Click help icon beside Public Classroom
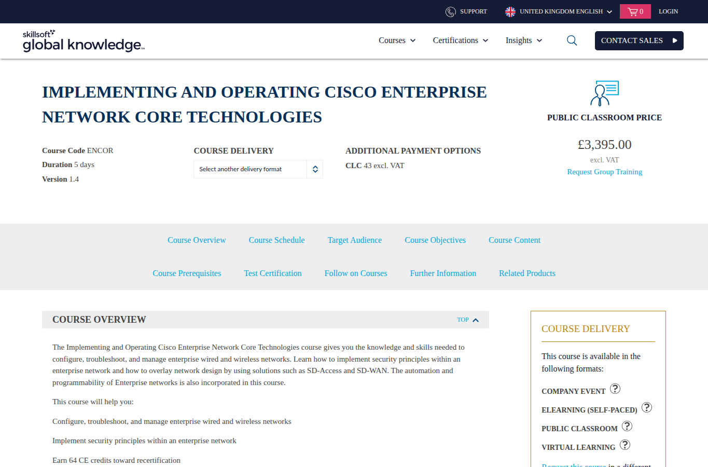Screen dimensions: 708x467 point(627,426)
